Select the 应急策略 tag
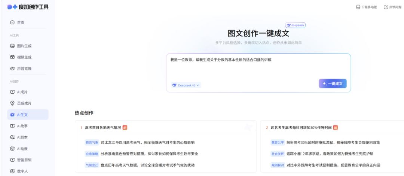 coord(92,154)
